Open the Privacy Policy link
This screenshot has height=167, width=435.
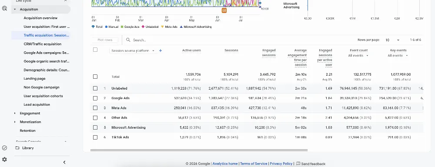pyautogui.click(x=281, y=164)
